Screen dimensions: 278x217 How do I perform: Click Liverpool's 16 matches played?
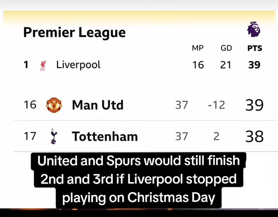click(x=198, y=65)
